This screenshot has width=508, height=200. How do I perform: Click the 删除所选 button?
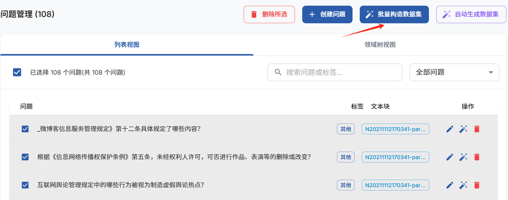(269, 14)
